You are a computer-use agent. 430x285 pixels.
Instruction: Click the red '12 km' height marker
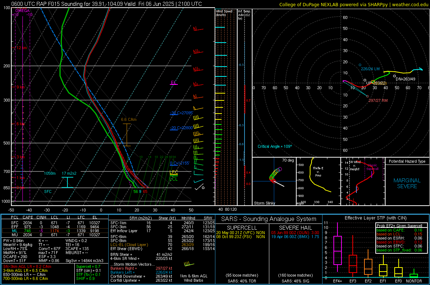click(x=21, y=48)
